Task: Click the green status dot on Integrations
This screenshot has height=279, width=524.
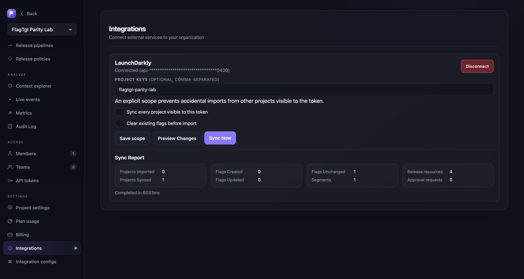Action: [x=76, y=248]
